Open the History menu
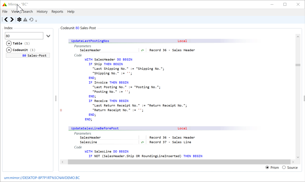Viewport: 305px width, 182px height. [42, 12]
